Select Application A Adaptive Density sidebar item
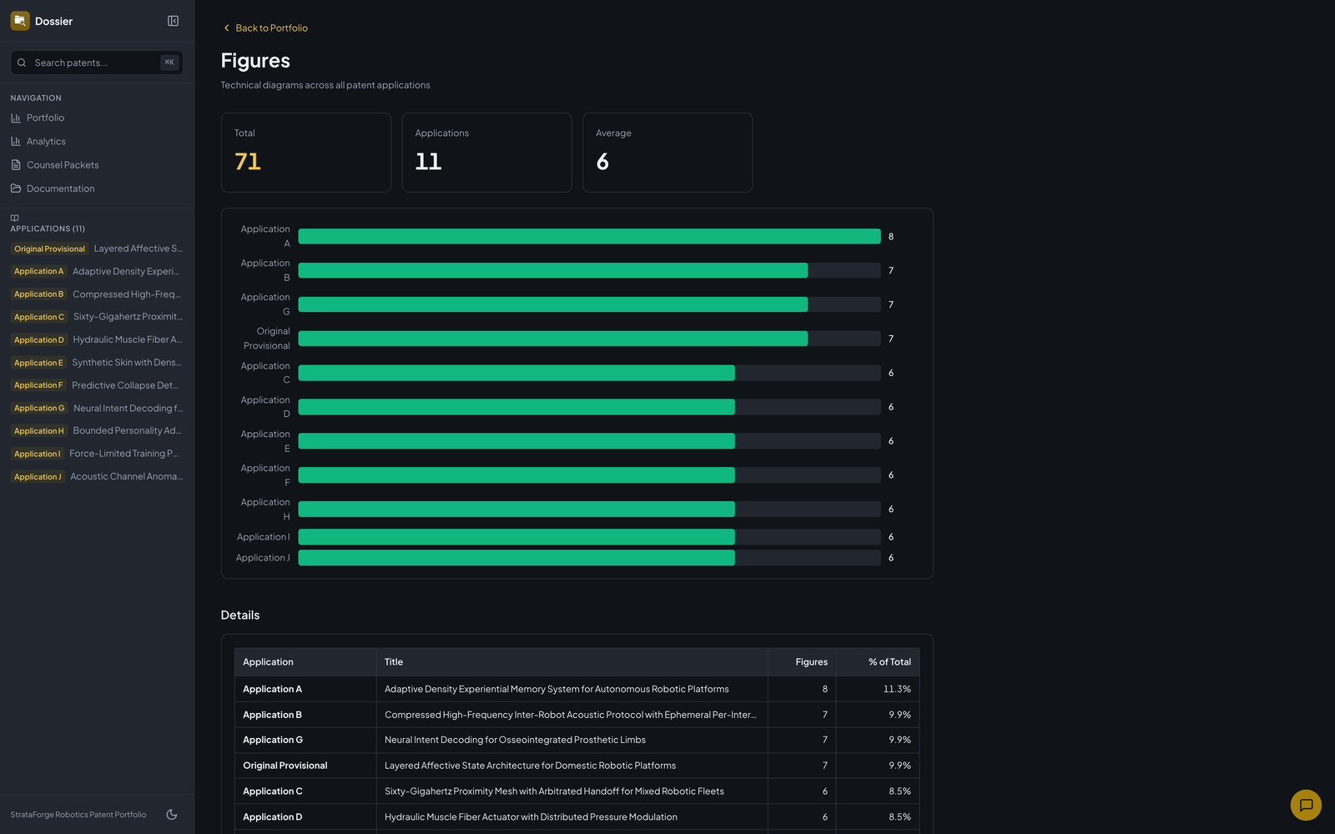The image size is (1335, 834). [x=97, y=271]
